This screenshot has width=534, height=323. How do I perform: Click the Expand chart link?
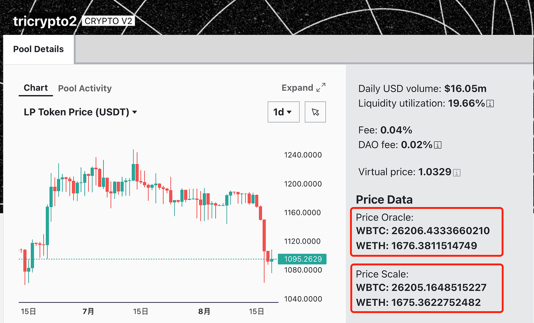click(297, 88)
